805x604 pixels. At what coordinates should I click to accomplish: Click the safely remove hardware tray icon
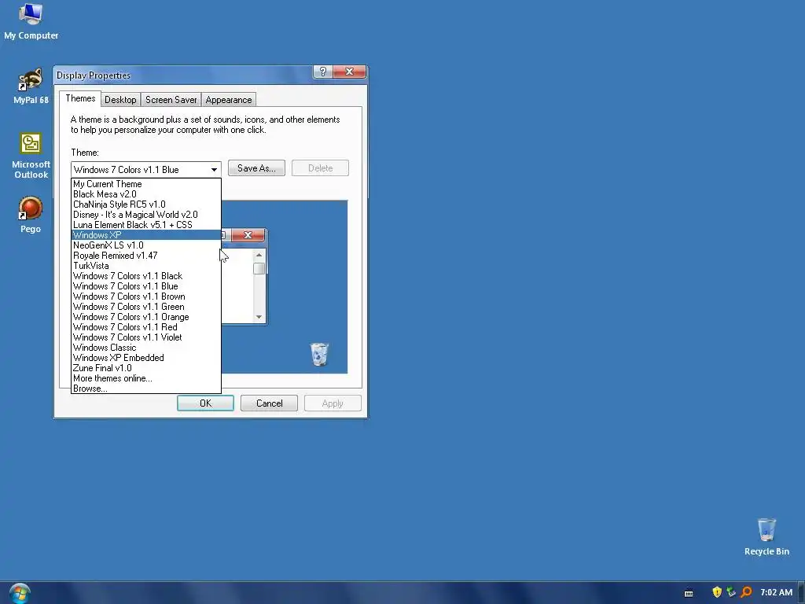(731, 592)
